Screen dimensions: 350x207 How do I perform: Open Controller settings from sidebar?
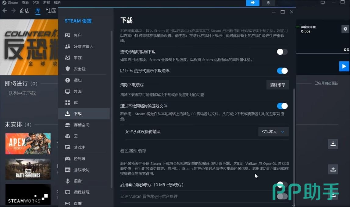[79, 159]
